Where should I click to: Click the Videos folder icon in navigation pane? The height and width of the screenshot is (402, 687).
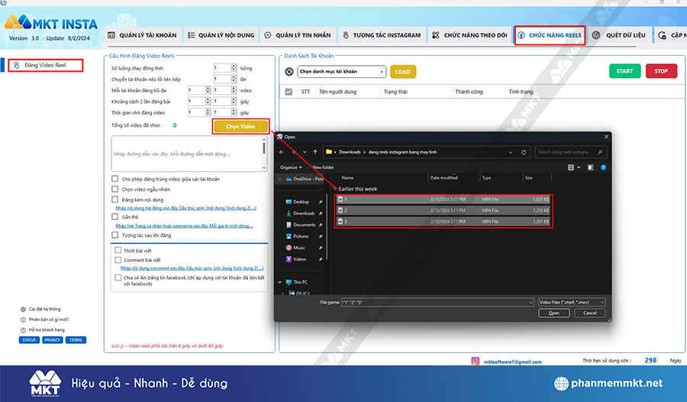pos(289,259)
